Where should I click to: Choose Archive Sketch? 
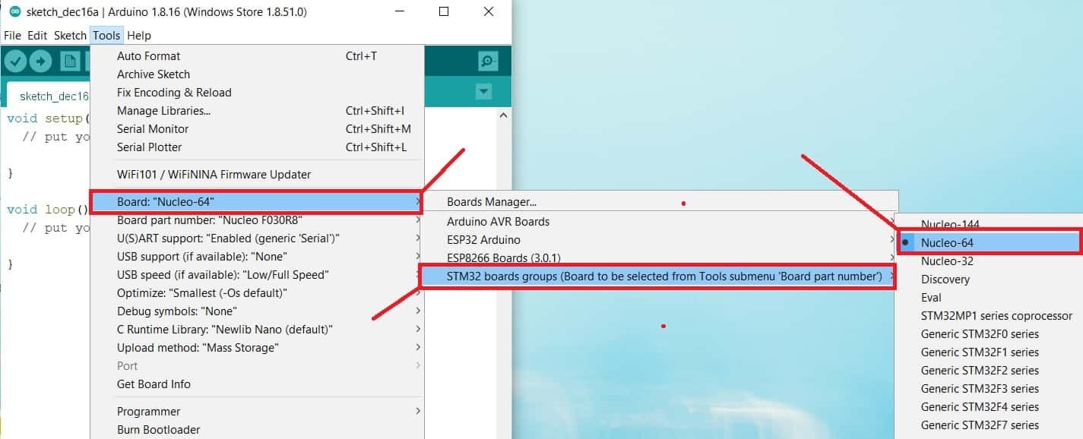click(257, 74)
